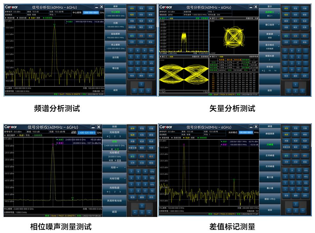Select base 16 in the 符号表 softkey
This screenshot has height=233, width=315.
275,71
